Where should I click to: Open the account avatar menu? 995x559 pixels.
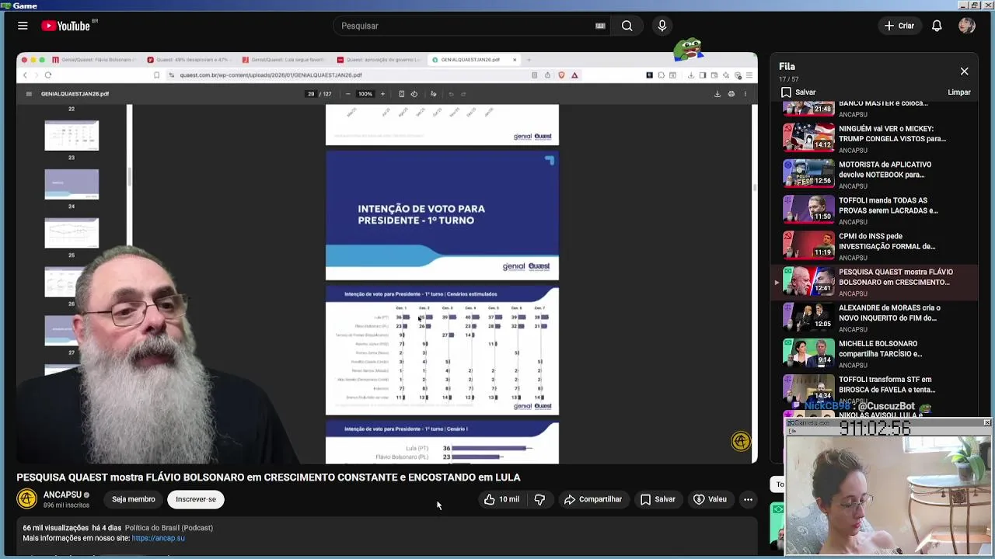(x=967, y=26)
